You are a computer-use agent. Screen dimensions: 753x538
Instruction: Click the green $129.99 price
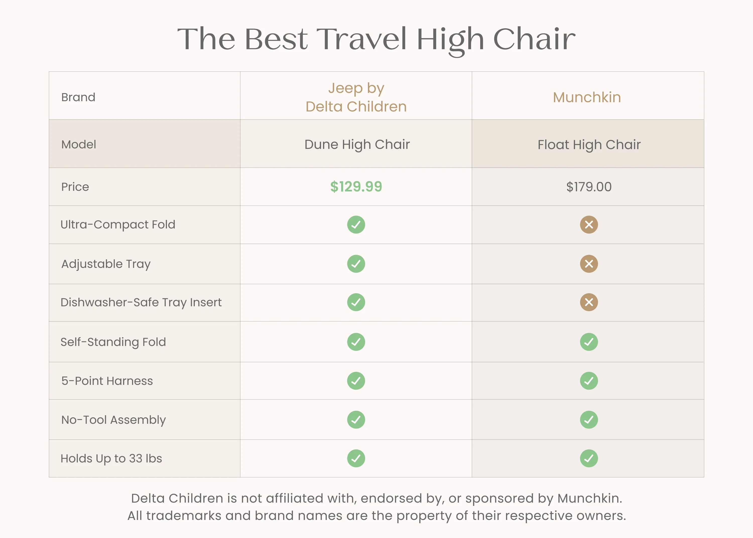[356, 187]
